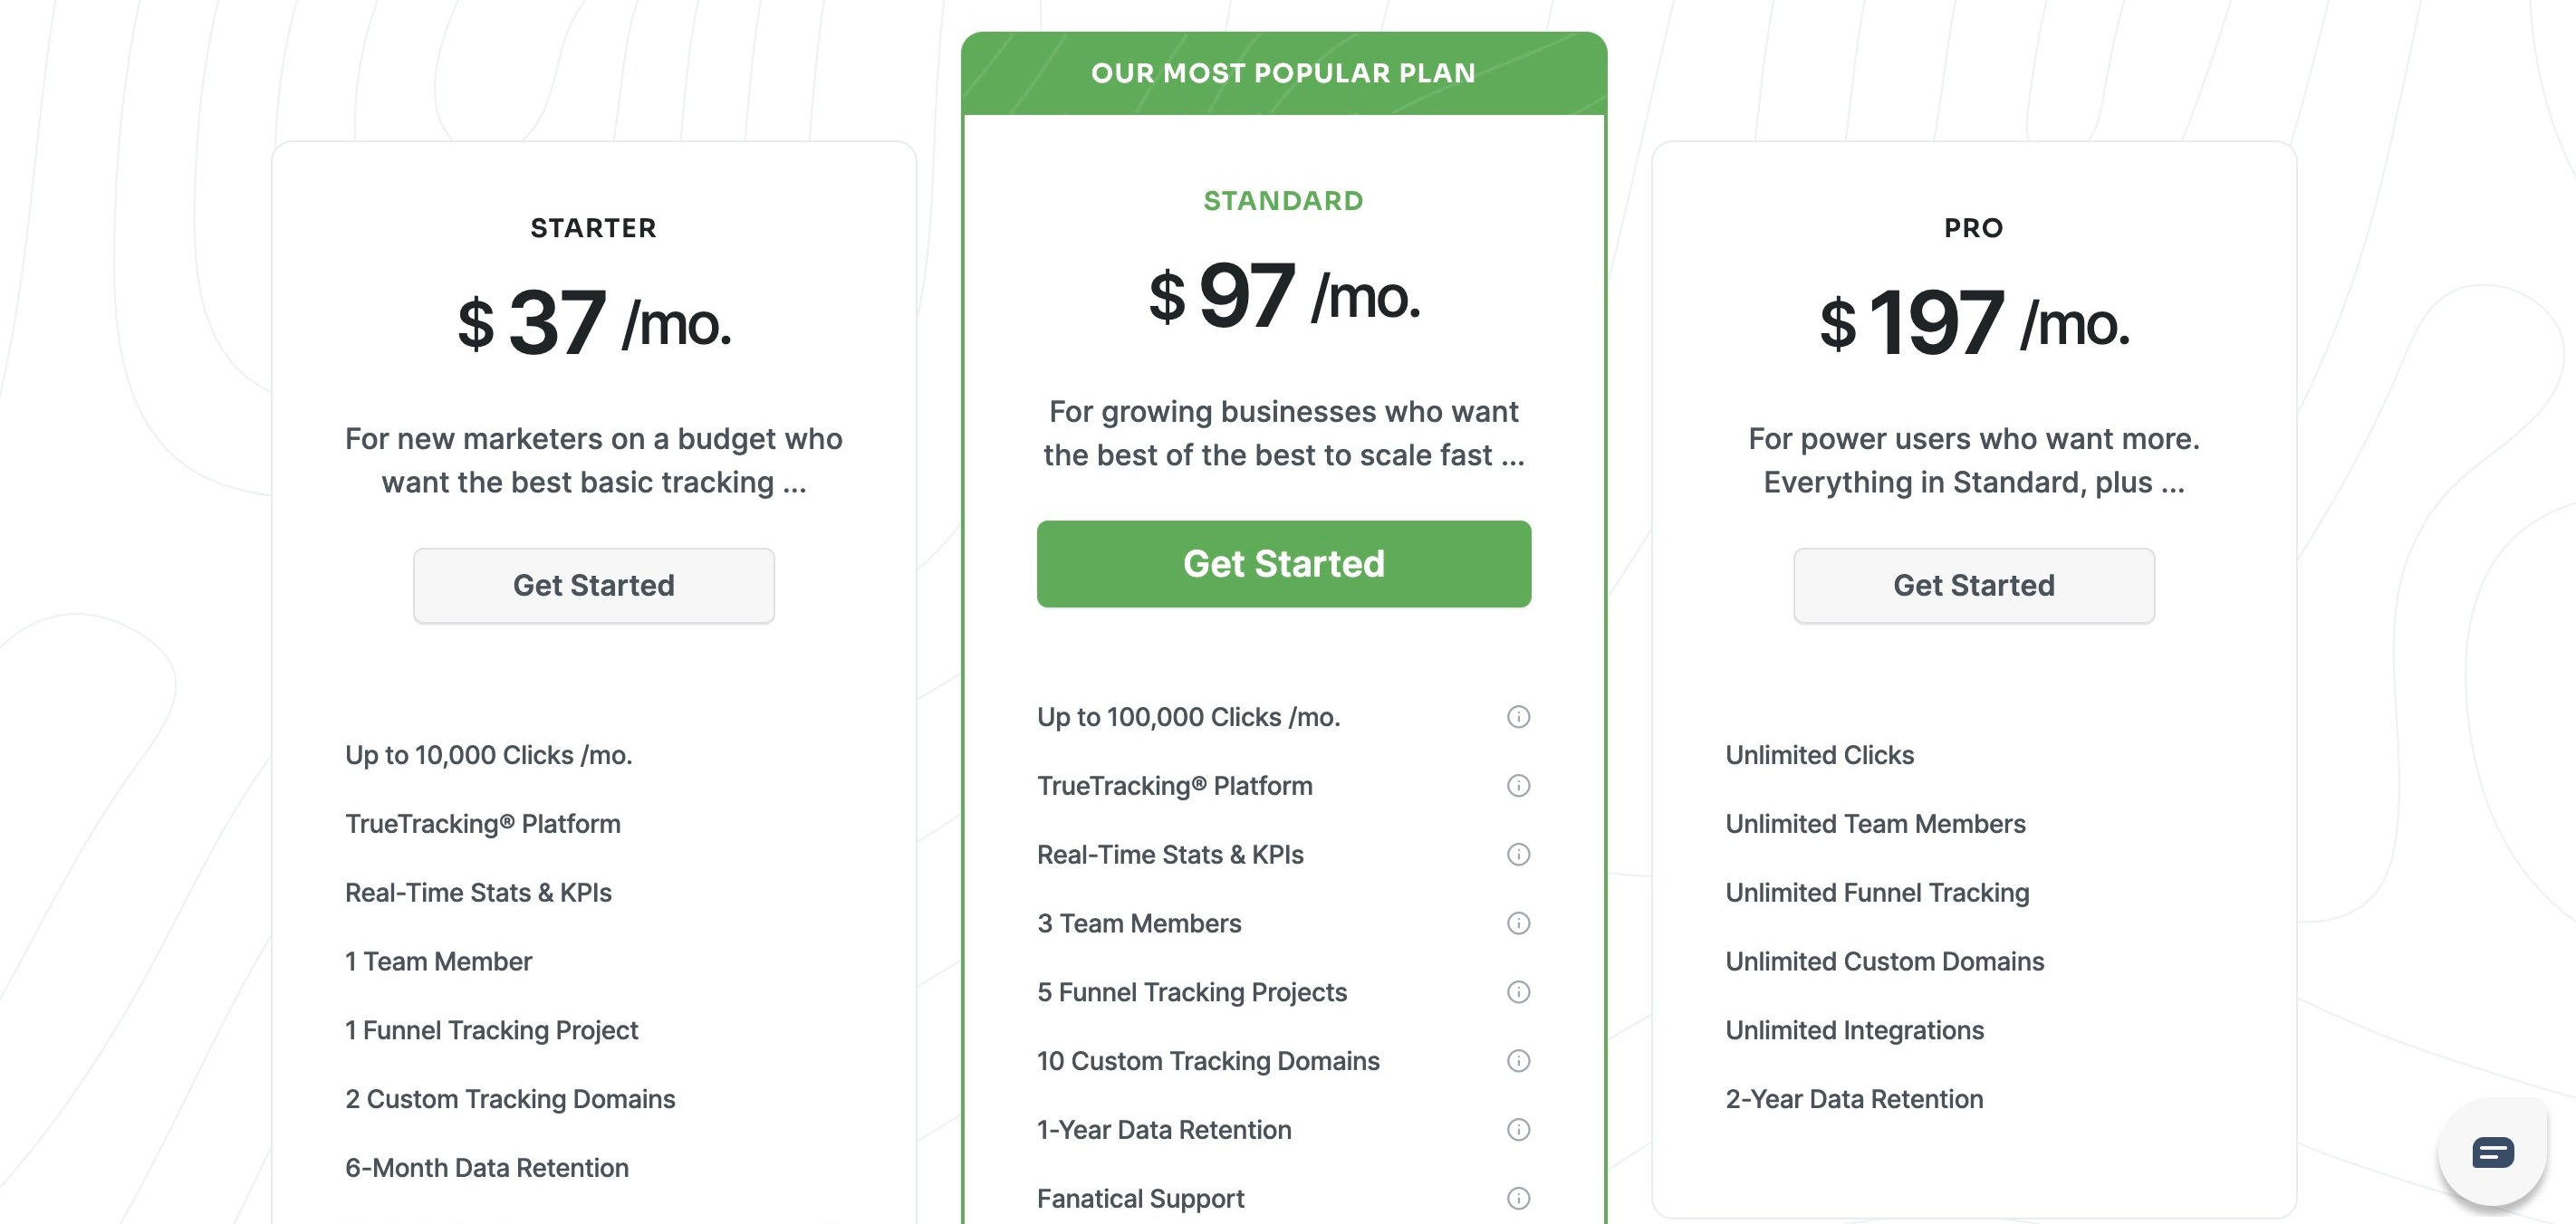The image size is (2576, 1224).
Task: Click Get Started on the Pro plan
Action: 1973,586
